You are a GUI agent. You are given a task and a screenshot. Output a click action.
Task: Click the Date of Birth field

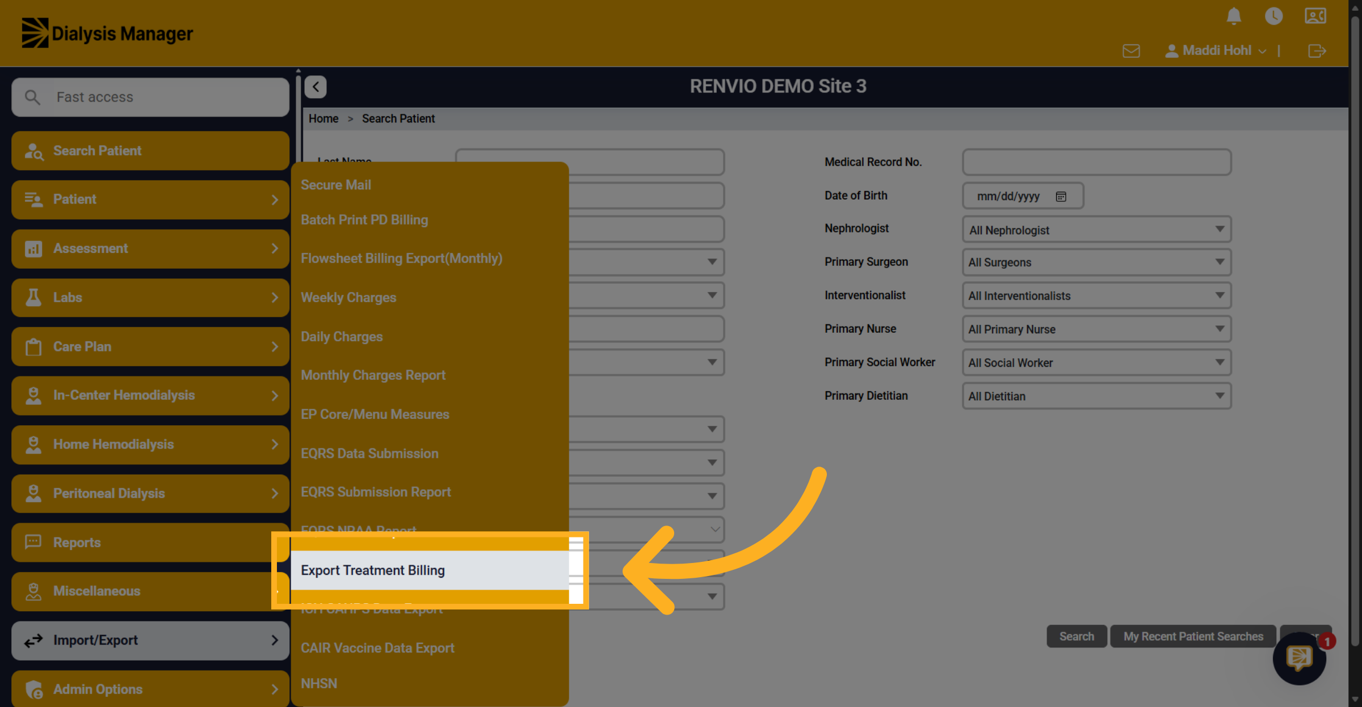point(1023,196)
